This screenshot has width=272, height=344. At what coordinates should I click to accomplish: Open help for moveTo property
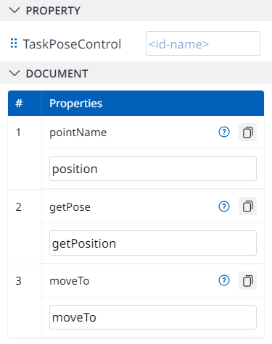[x=224, y=280]
